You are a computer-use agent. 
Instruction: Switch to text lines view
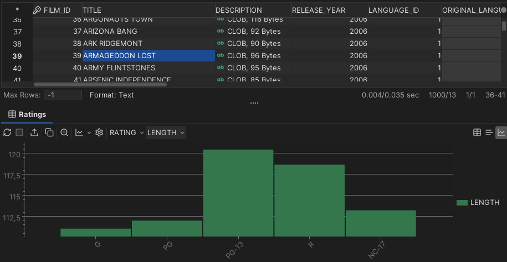tap(489, 132)
